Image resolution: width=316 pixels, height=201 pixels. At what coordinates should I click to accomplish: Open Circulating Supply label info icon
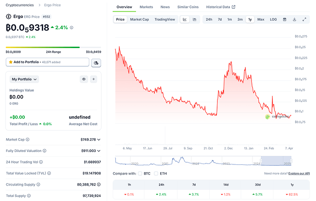(38, 185)
